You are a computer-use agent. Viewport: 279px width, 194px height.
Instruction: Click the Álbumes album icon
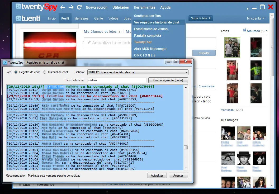point(244,30)
